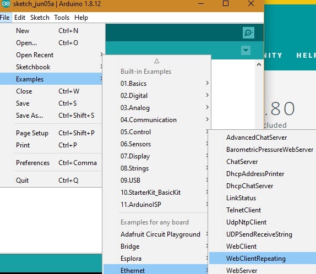Expand Adafruit Circuit Playground examples
Image resolution: width=316 pixels, height=274 pixels.
click(x=156, y=234)
